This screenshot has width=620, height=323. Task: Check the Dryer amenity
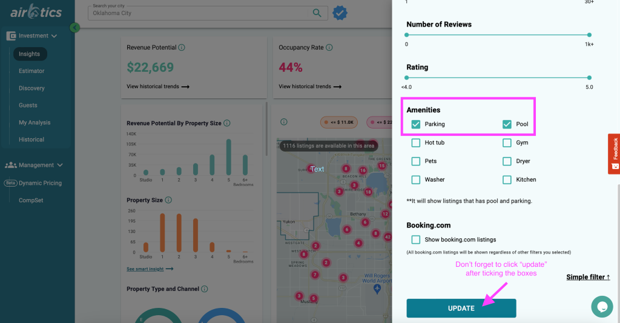(x=507, y=161)
